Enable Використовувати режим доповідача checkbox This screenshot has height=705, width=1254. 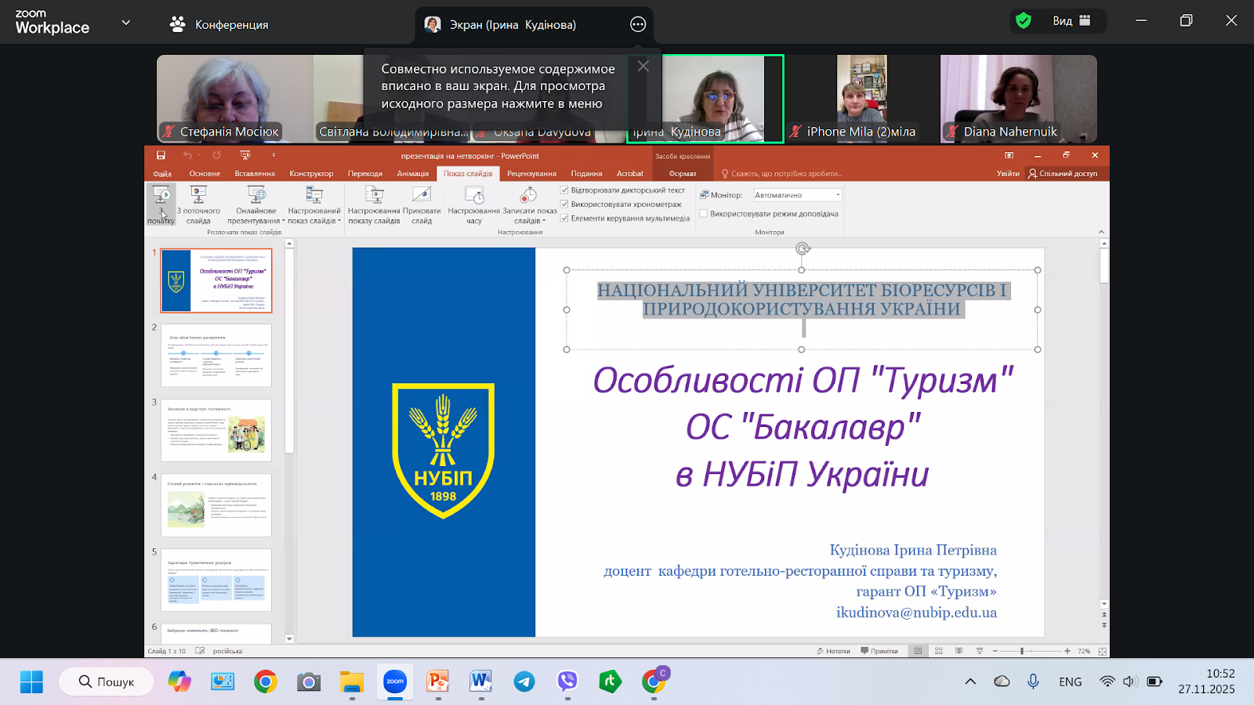click(x=704, y=214)
